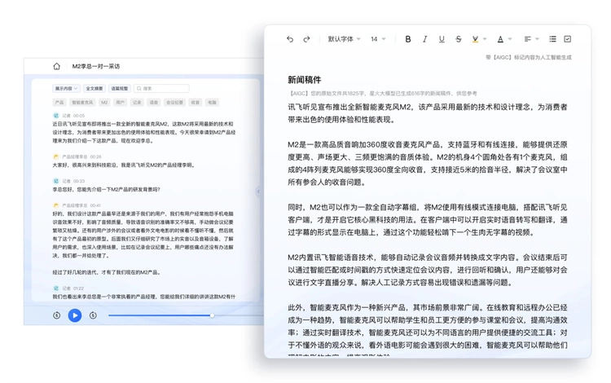611x383 pixels.
Task: Open the font size 14 dropdown
Action: 379,39
